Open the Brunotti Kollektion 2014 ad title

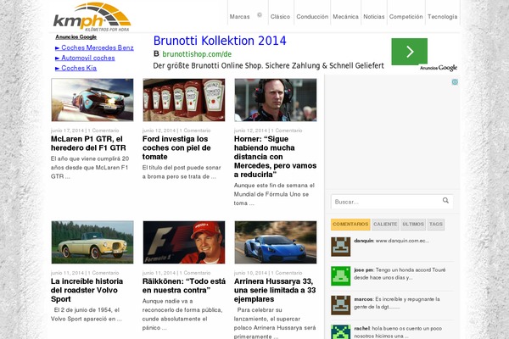(x=220, y=41)
